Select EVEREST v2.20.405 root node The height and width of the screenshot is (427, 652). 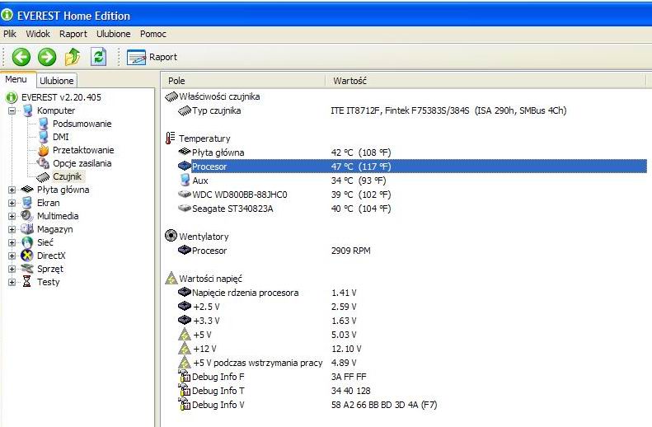pos(61,97)
